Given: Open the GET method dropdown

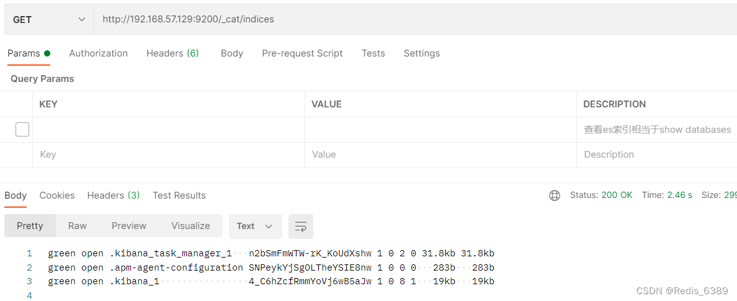Looking at the screenshot, I should tap(50, 19).
